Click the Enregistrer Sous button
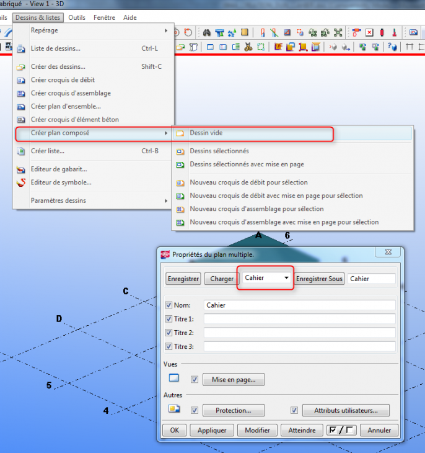This screenshot has height=453, width=425. point(319,279)
